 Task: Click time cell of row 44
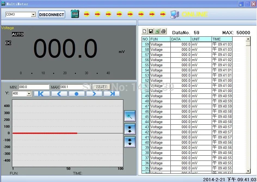pyautogui.click(x=222, y=122)
